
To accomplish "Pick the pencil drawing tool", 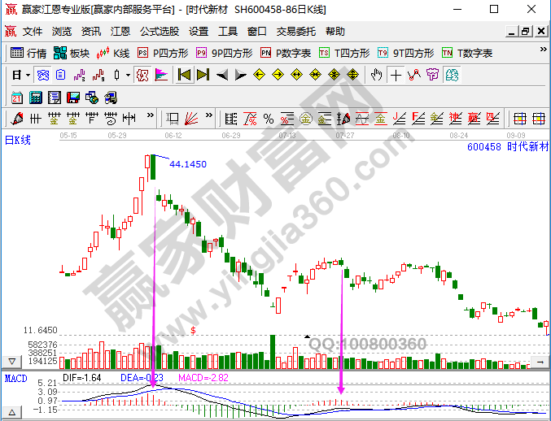I will [x=16, y=119].
